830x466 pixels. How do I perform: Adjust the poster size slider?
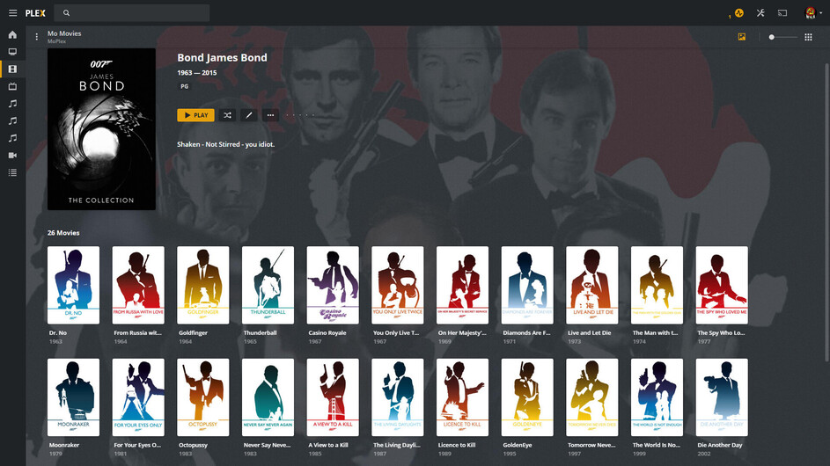tap(783, 37)
